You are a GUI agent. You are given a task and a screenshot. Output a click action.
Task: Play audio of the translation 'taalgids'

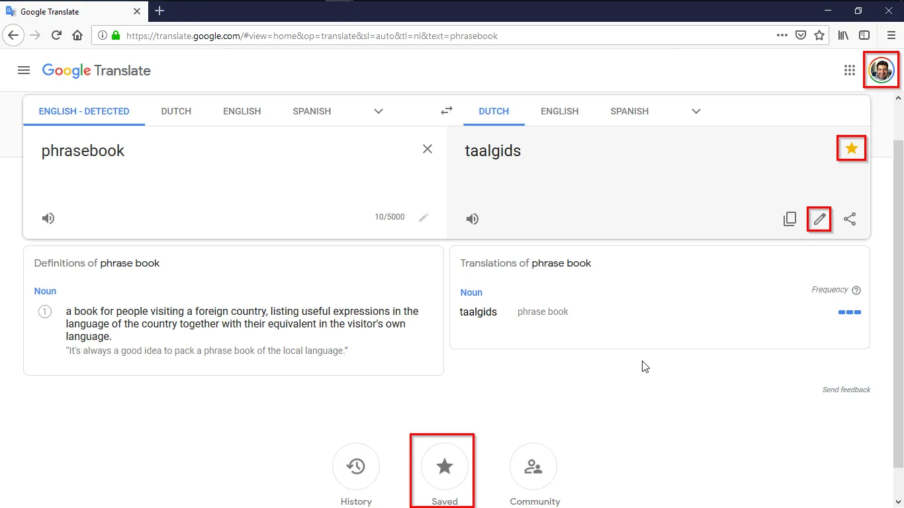click(473, 219)
